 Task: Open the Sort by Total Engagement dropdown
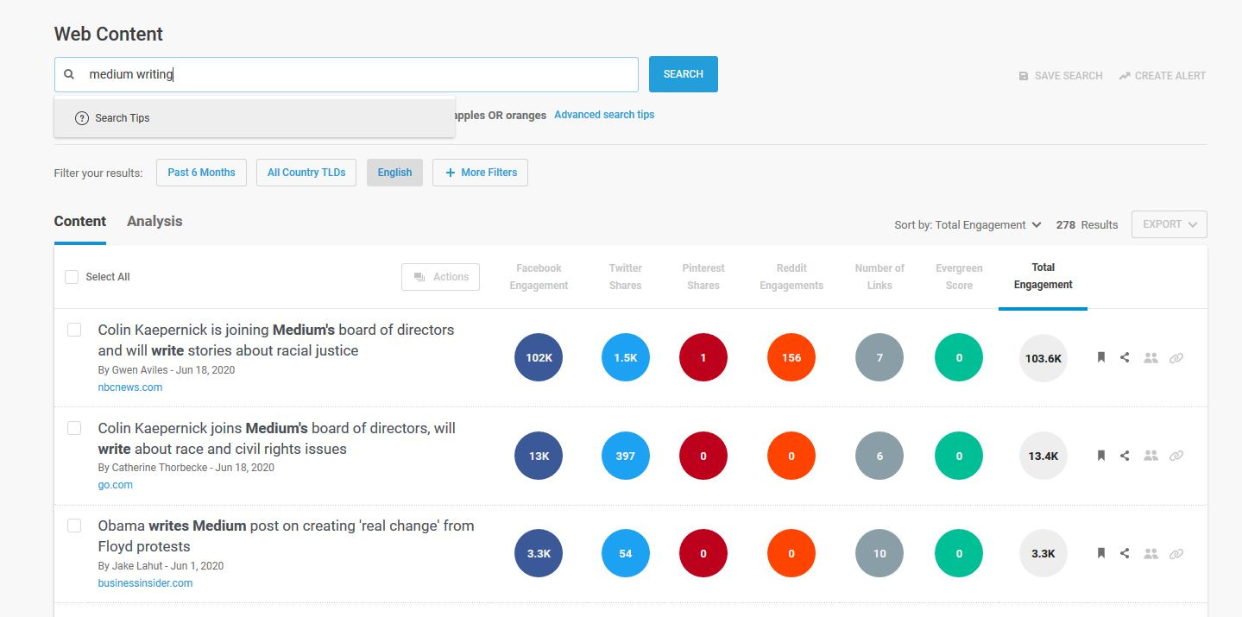[968, 225]
